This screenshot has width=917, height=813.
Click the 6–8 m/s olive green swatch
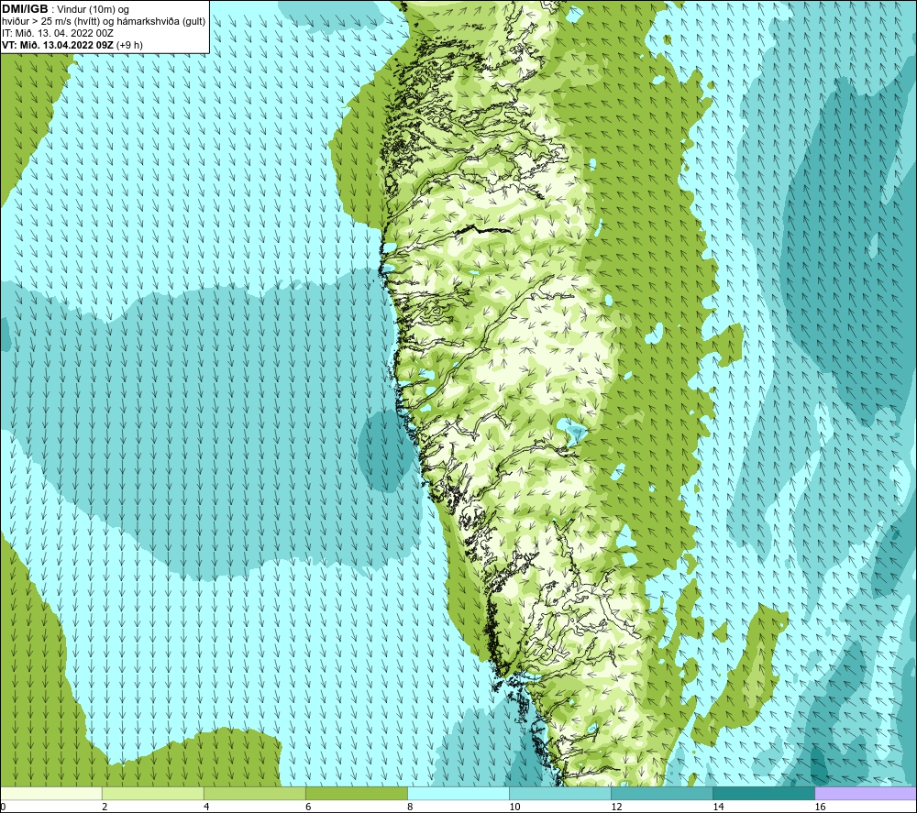(x=357, y=794)
